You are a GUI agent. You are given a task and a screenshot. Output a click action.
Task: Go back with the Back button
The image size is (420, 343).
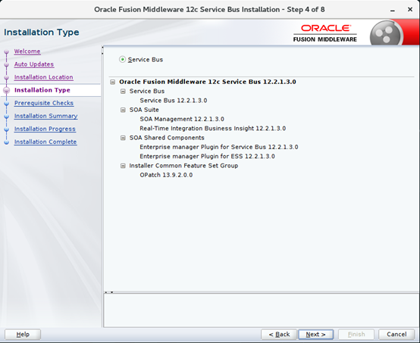pyautogui.click(x=279, y=335)
